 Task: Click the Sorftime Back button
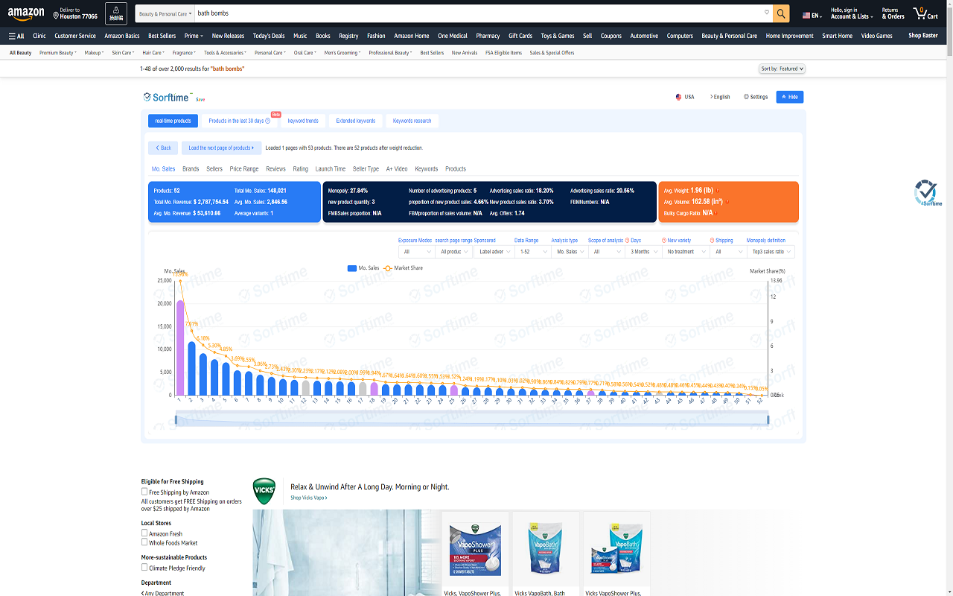click(163, 148)
